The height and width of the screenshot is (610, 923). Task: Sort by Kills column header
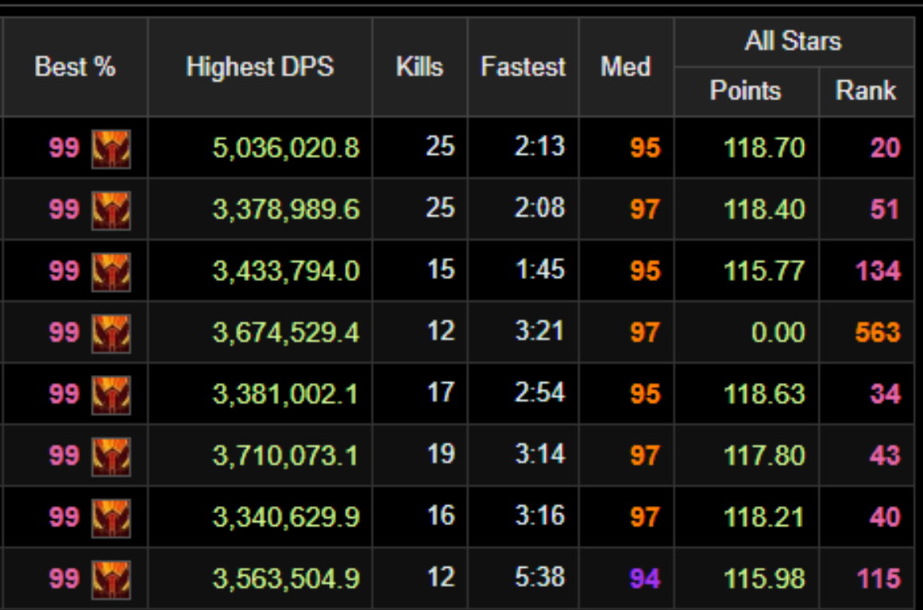tap(419, 67)
